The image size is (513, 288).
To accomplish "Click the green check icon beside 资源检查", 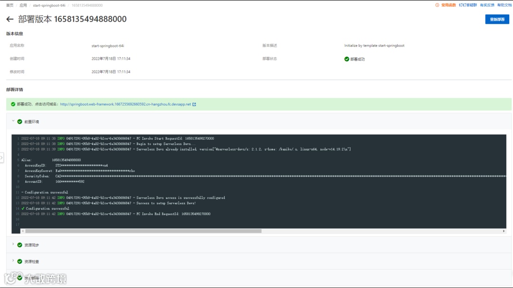I will (x=19, y=261).
